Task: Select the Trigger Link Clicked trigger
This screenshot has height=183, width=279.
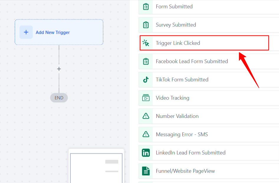Action: 204,43
